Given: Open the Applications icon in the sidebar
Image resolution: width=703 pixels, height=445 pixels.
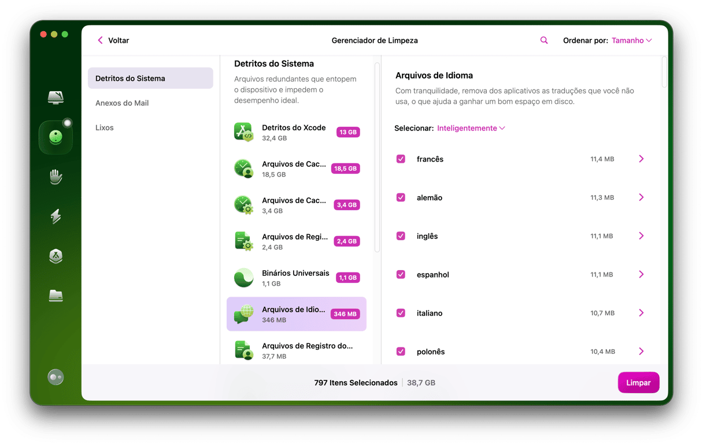Looking at the screenshot, I should click(x=55, y=256).
